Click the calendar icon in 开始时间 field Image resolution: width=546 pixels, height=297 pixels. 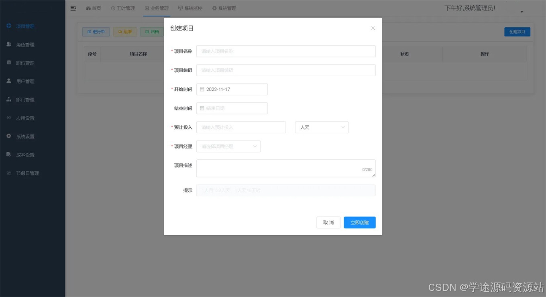click(202, 90)
